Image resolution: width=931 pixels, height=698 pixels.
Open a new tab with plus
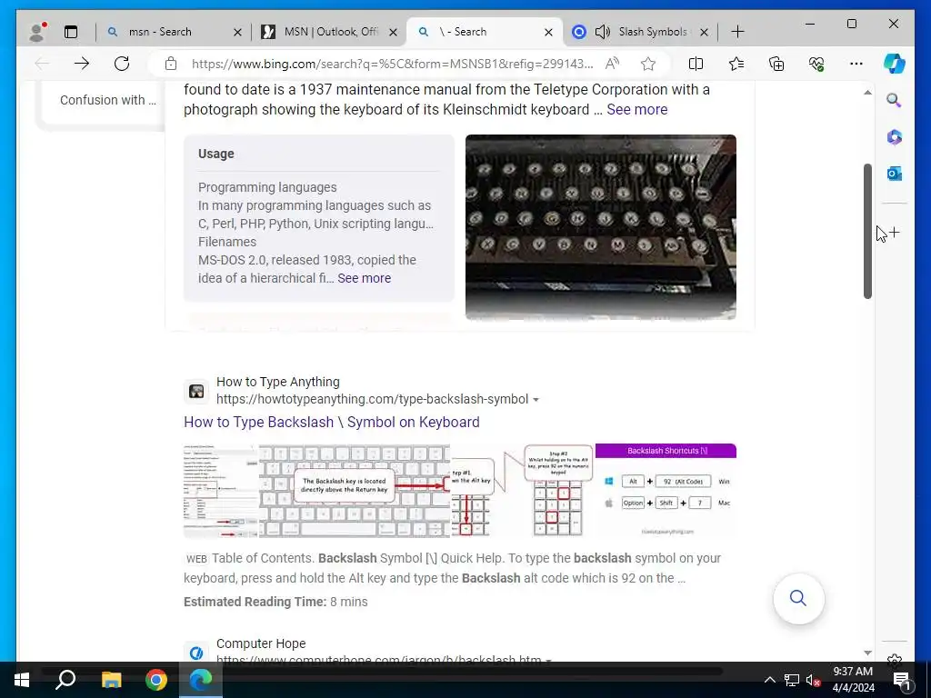[x=737, y=32]
